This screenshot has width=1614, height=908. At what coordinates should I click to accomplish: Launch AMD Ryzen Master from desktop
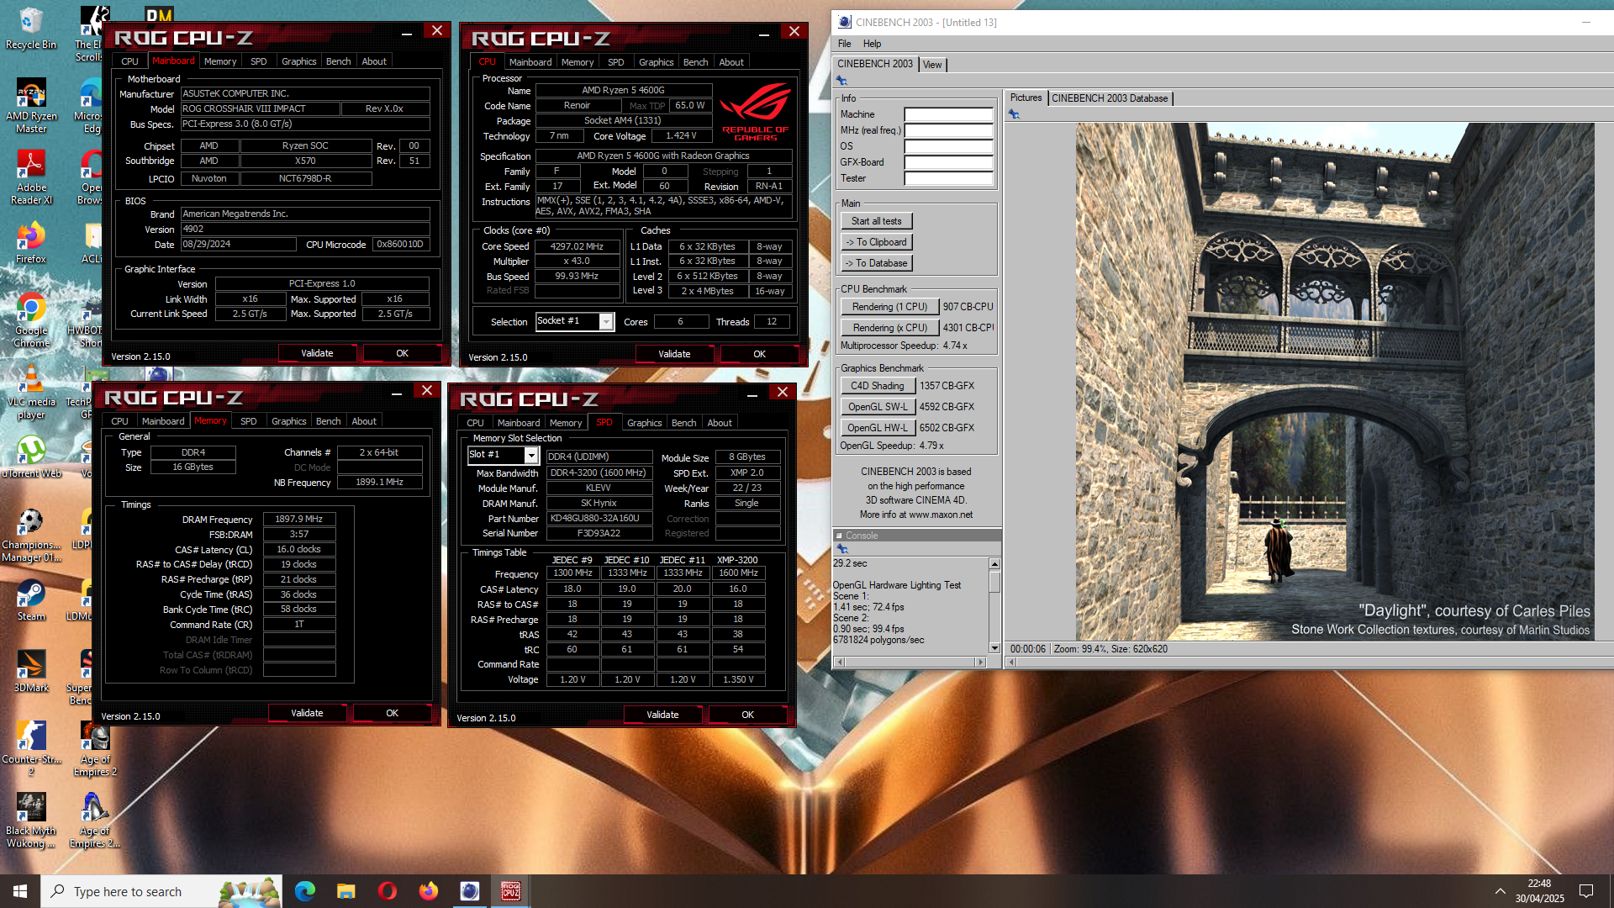(31, 106)
